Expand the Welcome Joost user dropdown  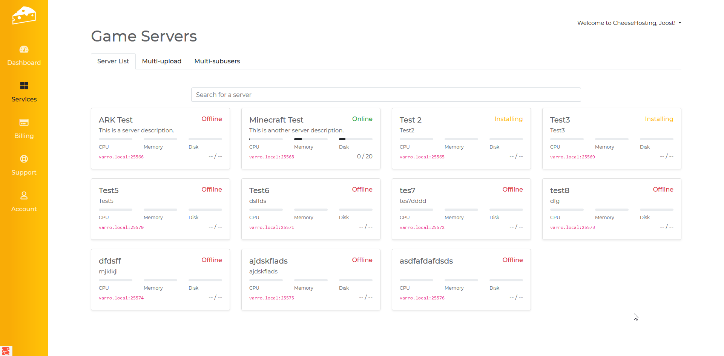pyautogui.click(x=629, y=23)
